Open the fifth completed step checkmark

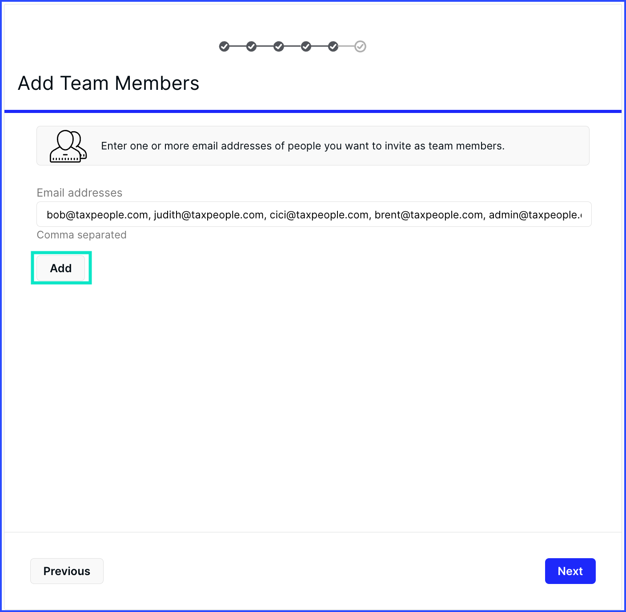point(333,46)
